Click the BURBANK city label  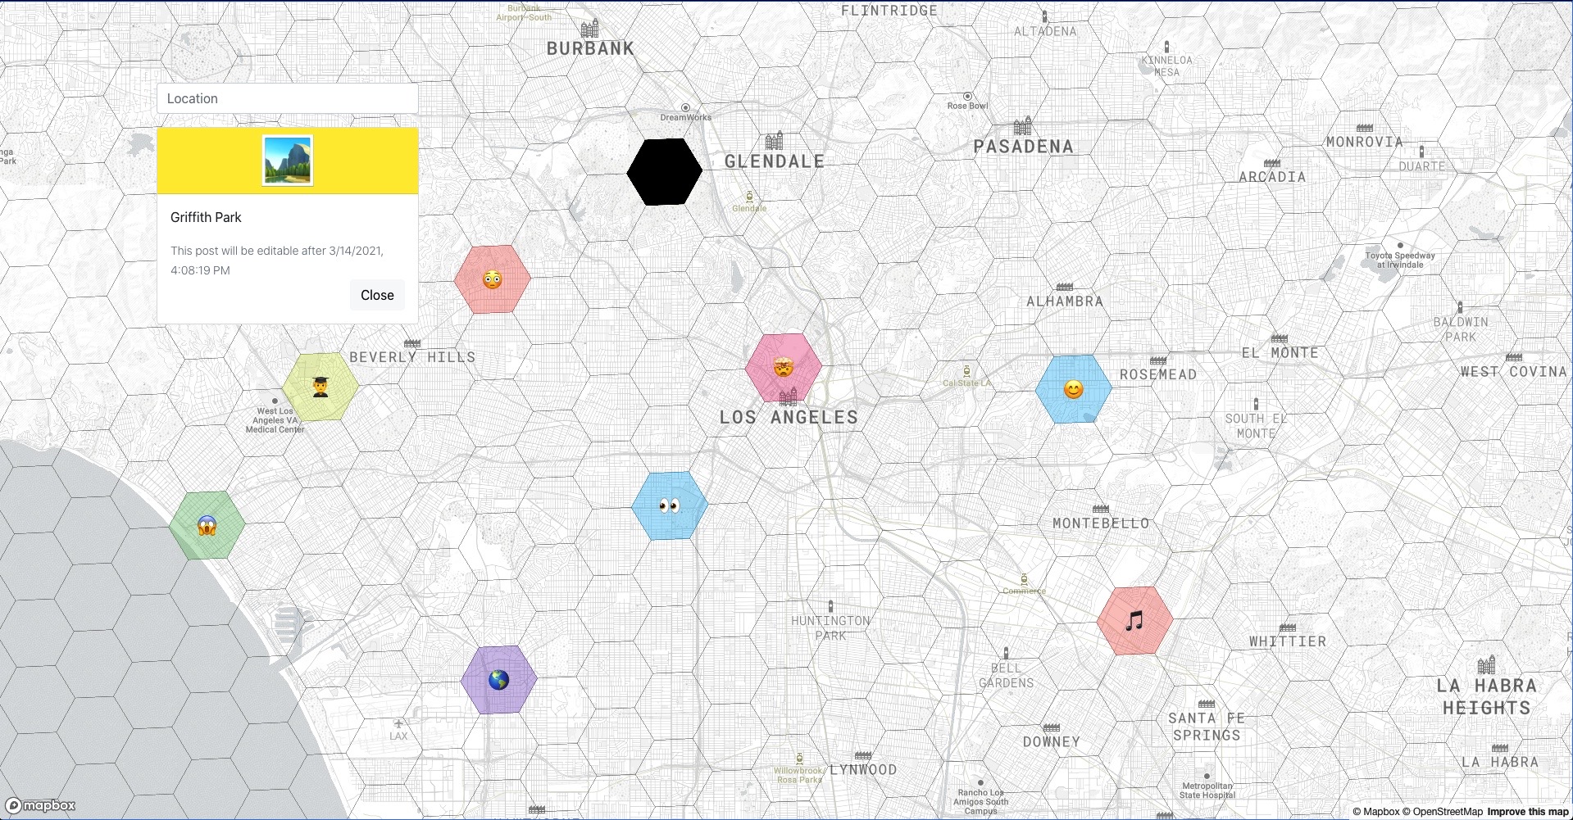point(590,49)
